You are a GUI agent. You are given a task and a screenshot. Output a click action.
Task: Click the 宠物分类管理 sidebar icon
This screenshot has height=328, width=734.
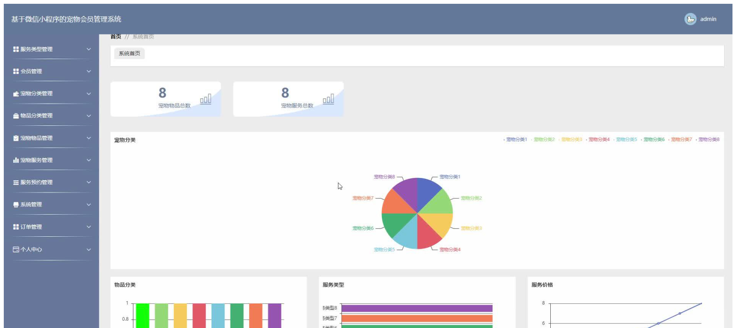point(16,94)
